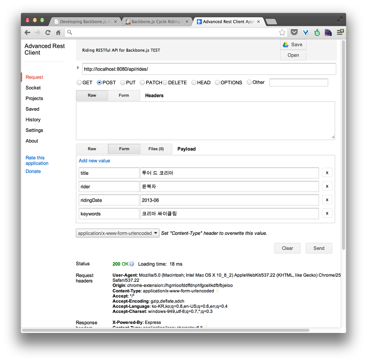Viewport: 367px width, 362px height.
Task: Select the Other method radio button
Action: point(249,82)
